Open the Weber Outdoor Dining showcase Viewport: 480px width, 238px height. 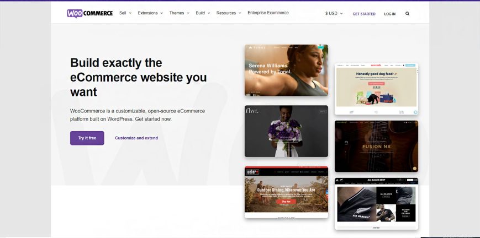coord(286,192)
